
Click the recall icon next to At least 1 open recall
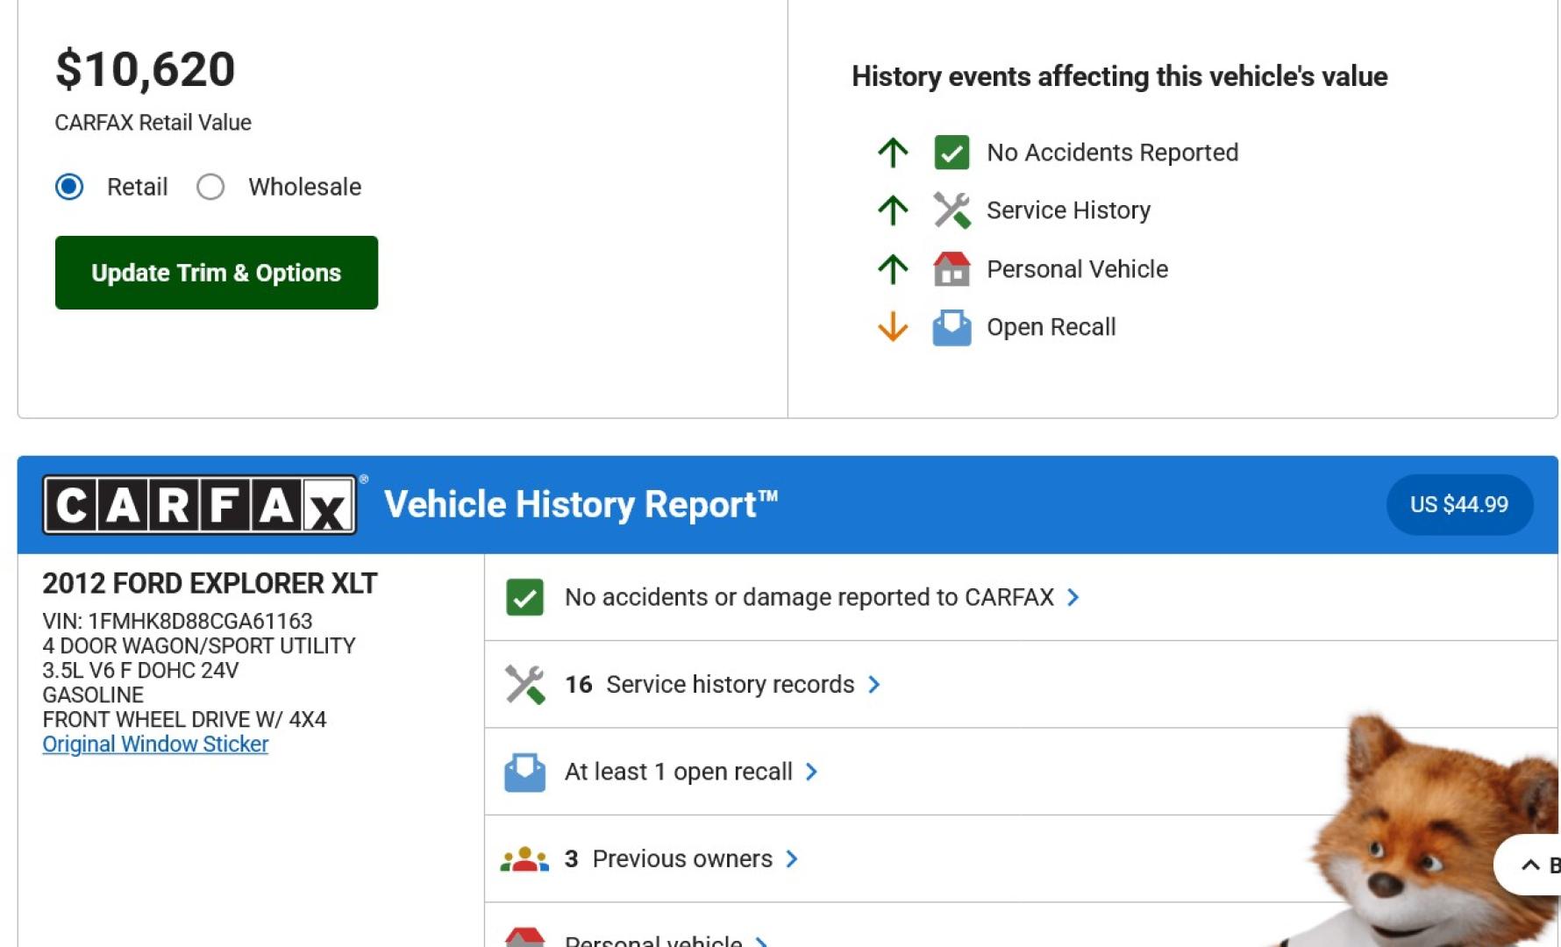[x=524, y=773]
